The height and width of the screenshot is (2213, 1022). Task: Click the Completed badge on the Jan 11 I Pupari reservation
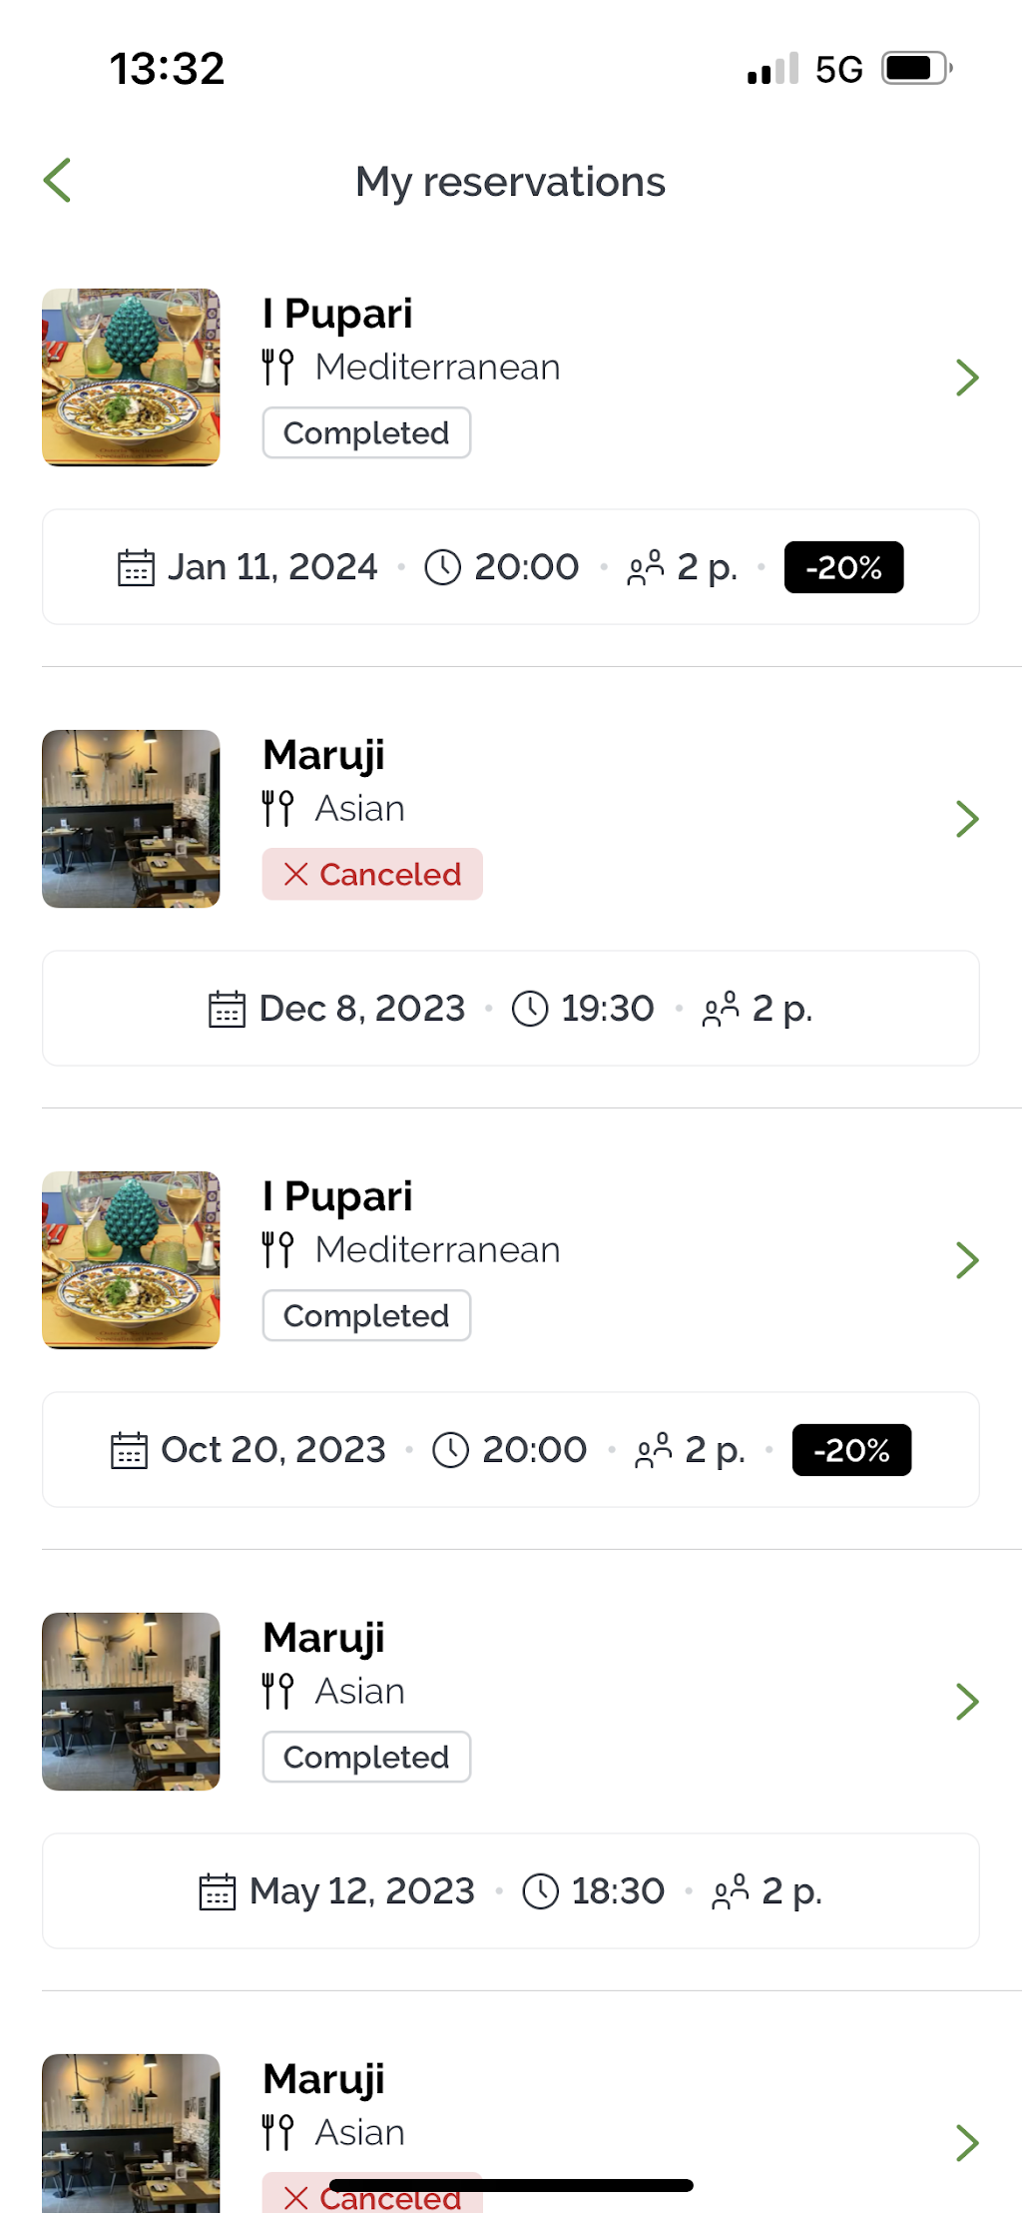[x=366, y=432]
